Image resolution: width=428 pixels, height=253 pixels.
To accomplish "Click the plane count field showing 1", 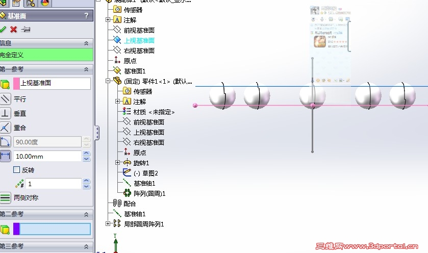I will point(54,184).
